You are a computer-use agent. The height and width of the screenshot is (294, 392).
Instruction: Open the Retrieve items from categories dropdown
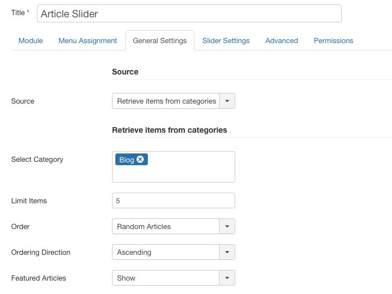coord(166,101)
